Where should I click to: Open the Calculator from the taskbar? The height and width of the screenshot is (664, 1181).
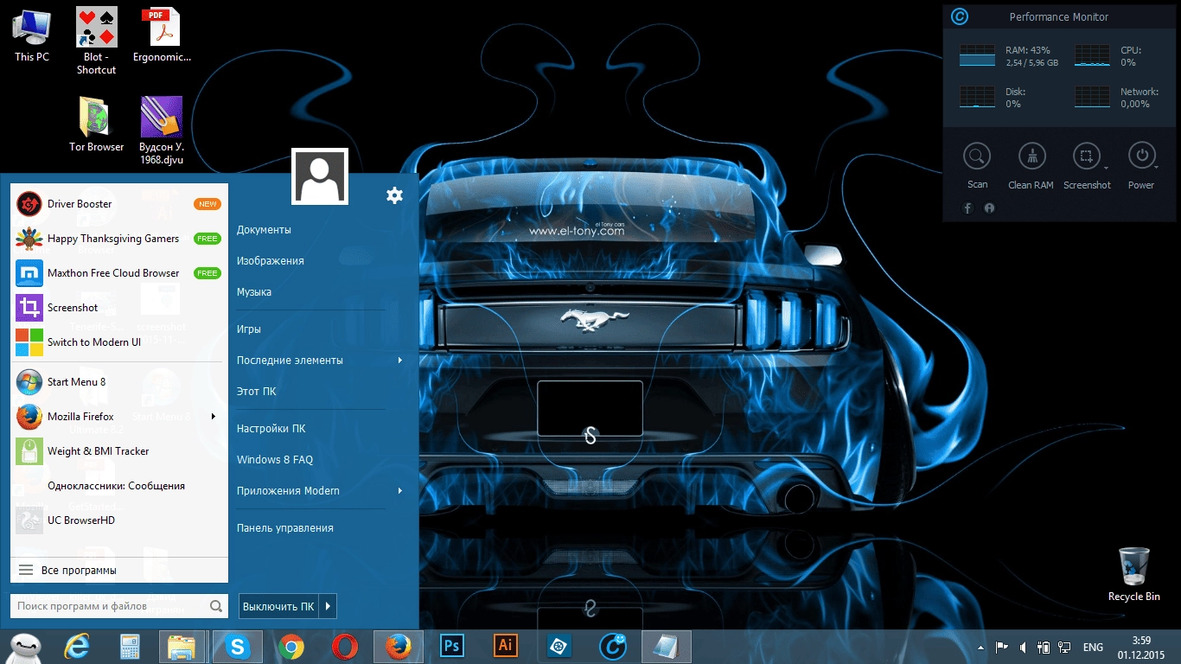(130, 647)
